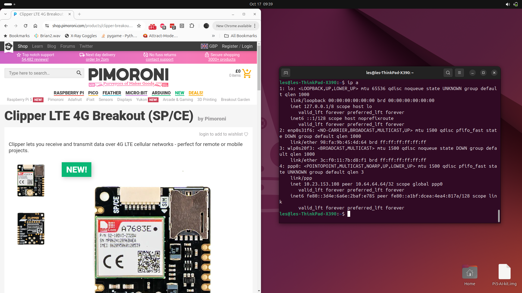
Task: Click the 3000+ products link
Action: 222,59
